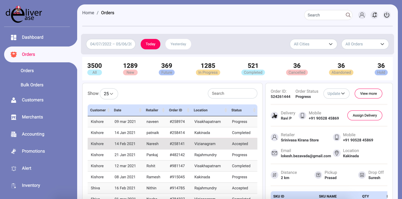Click the View more button
402x199 pixels.
tap(368, 94)
